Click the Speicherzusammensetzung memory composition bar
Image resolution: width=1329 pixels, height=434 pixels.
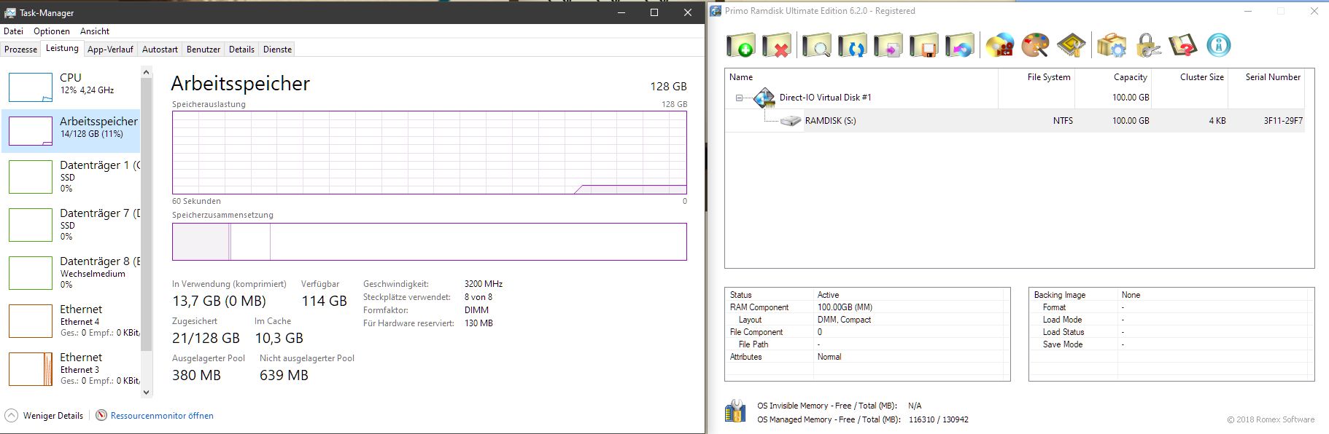(429, 242)
